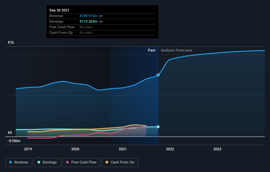Click the 2021 x-axis label
Screen dimensions: 270x172
[123, 149]
